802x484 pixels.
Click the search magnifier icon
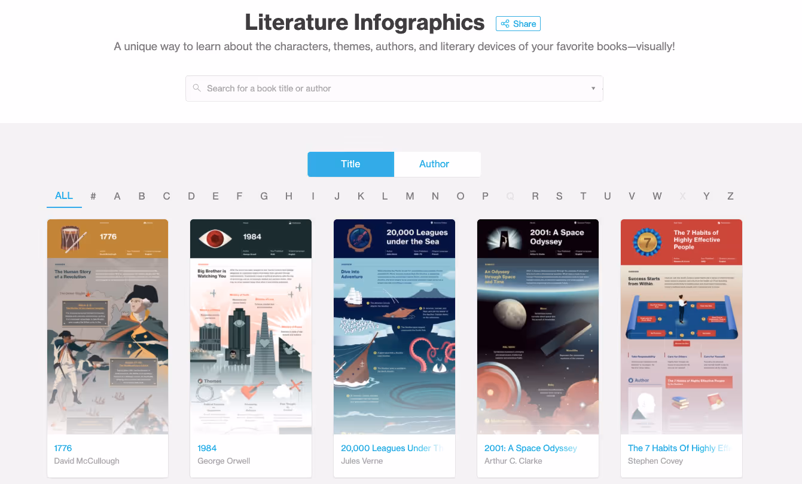click(196, 88)
